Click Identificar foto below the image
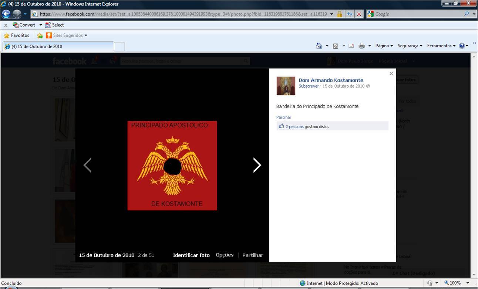The image size is (478, 289). coord(191,255)
